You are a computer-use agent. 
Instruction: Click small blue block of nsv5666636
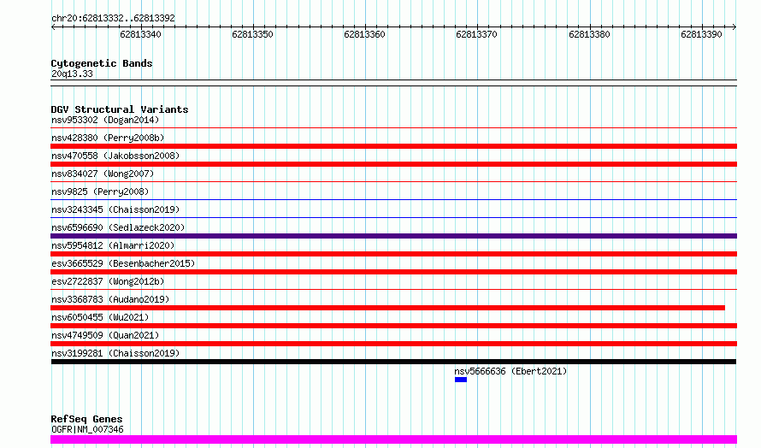(x=461, y=380)
